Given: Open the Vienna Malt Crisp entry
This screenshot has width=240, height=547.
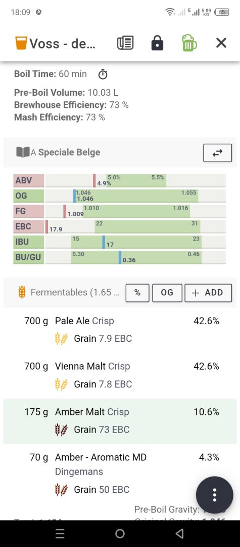Looking at the screenshot, I should [120, 375].
